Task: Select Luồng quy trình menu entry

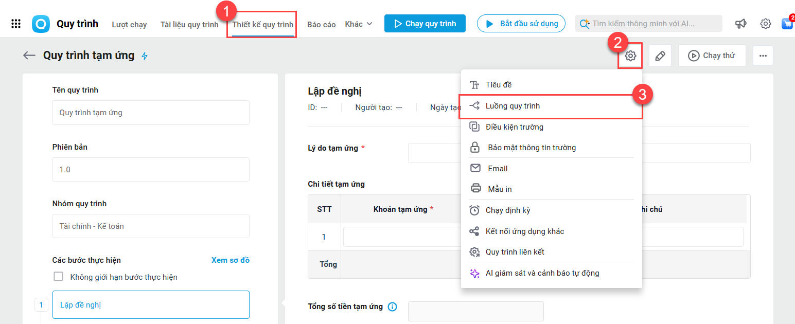Action: 513,106
